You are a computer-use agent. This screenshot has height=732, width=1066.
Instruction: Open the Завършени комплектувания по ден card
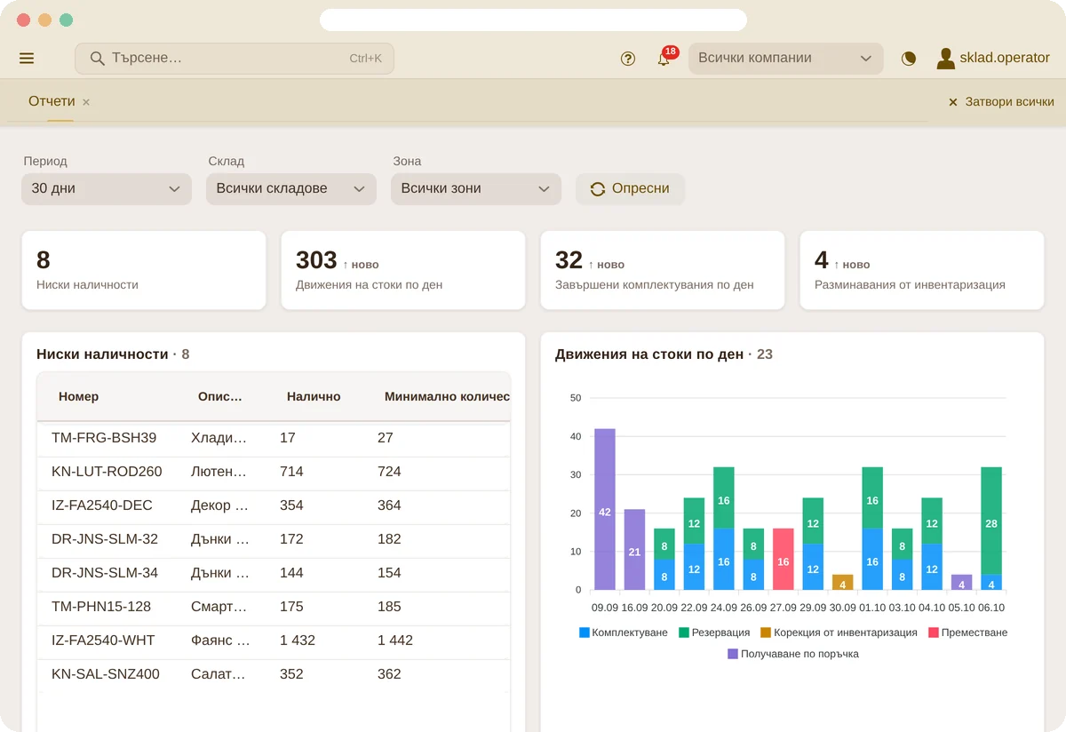pos(663,271)
